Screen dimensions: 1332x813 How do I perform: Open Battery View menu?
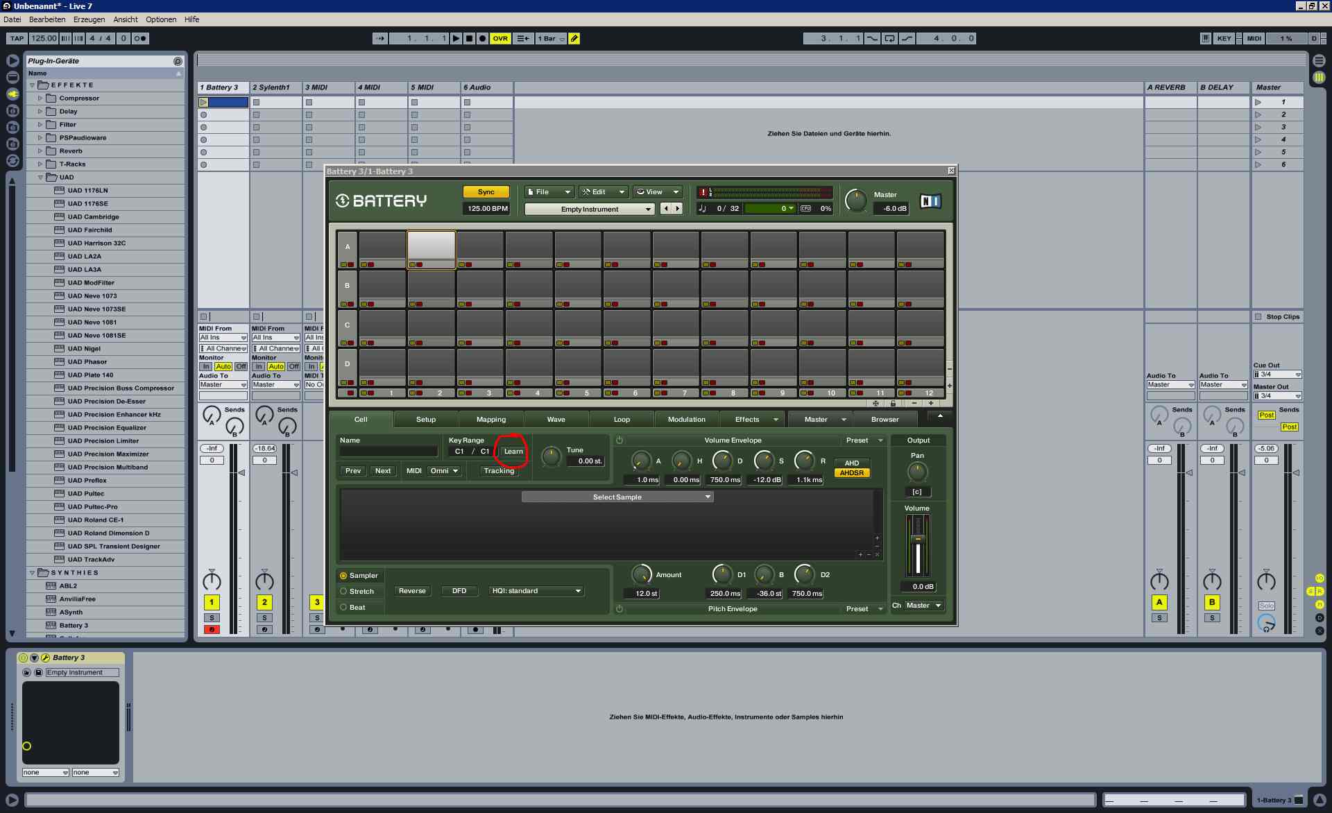coord(658,192)
